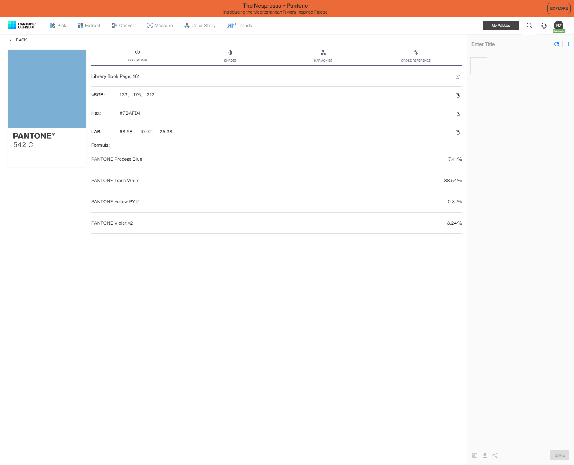Open the palette chart view icon
The image size is (574, 465).
(475, 455)
